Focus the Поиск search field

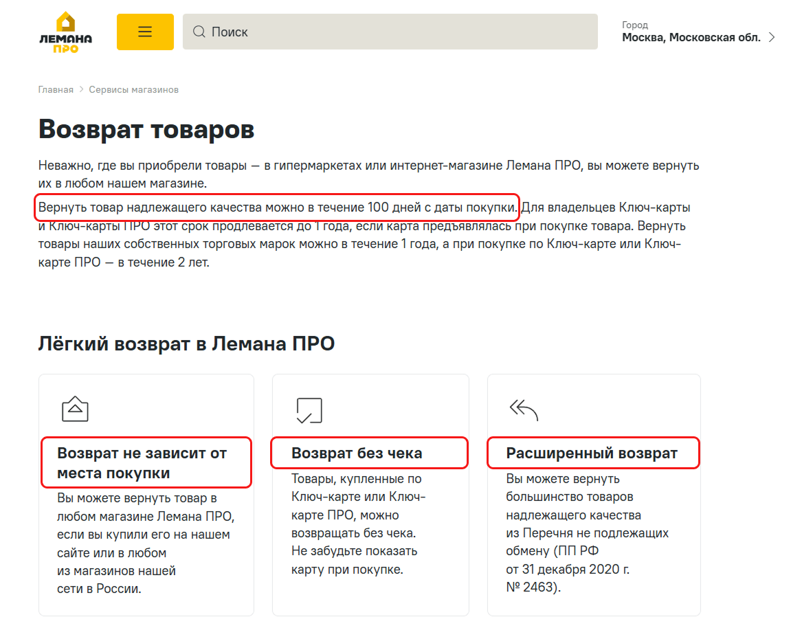pyautogui.click(x=390, y=32)
